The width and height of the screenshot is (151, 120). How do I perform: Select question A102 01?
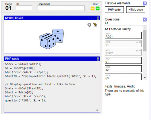123,44
